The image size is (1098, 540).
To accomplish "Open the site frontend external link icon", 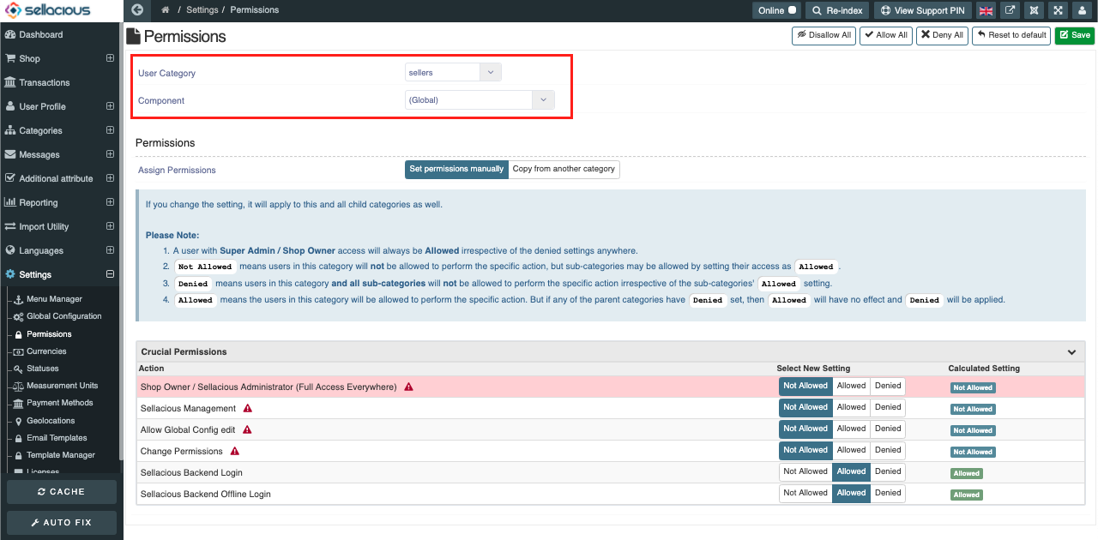I will (1011, 10).
